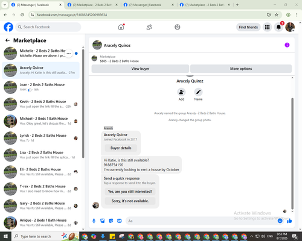Open the notifications bell
302x241 pixels.
278,27
